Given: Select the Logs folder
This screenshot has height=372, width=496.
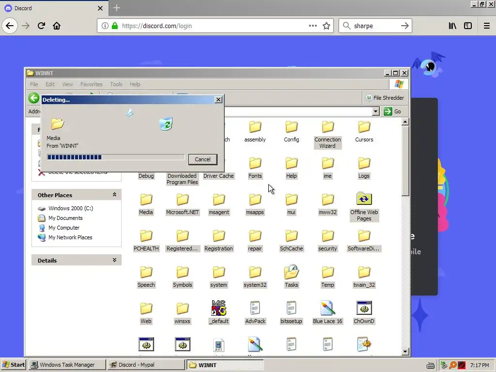Looking at the screenshot, I should [x=364, y=168].
